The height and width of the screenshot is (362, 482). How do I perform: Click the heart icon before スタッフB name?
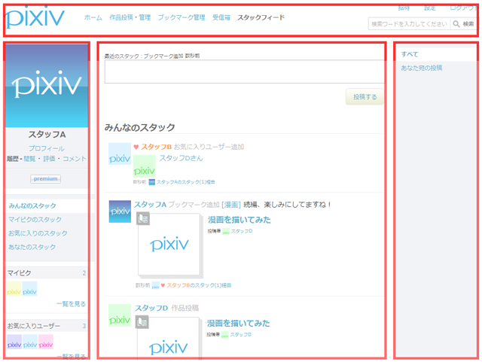(x=136, y=147)
